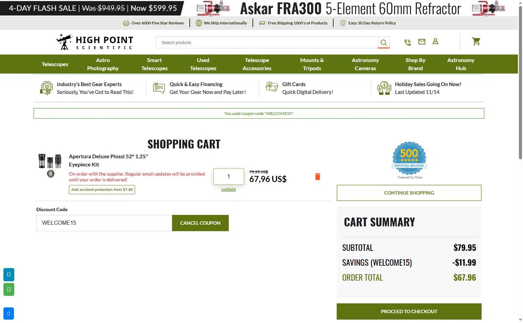Click the green floating side widget
Viewport: 523px width, 323px height.
[x=9, y=289]
